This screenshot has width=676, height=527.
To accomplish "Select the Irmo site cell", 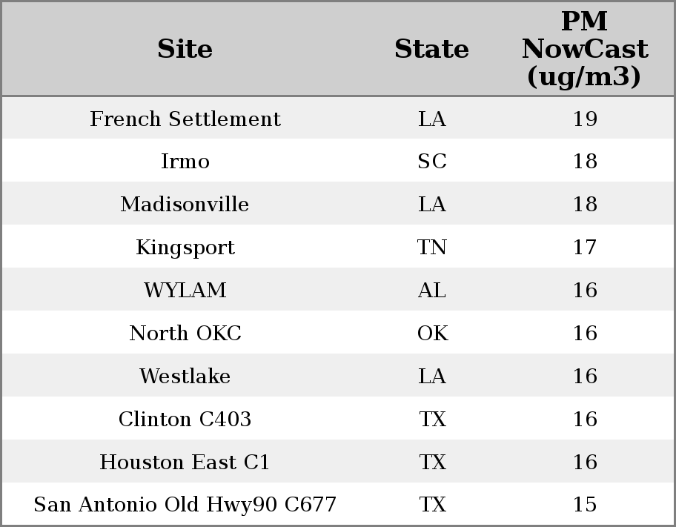I will (x=185, y=162).
